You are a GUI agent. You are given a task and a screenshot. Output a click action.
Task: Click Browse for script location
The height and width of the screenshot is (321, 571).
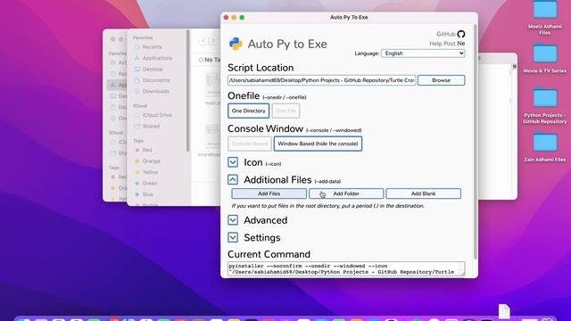(441, 80)
